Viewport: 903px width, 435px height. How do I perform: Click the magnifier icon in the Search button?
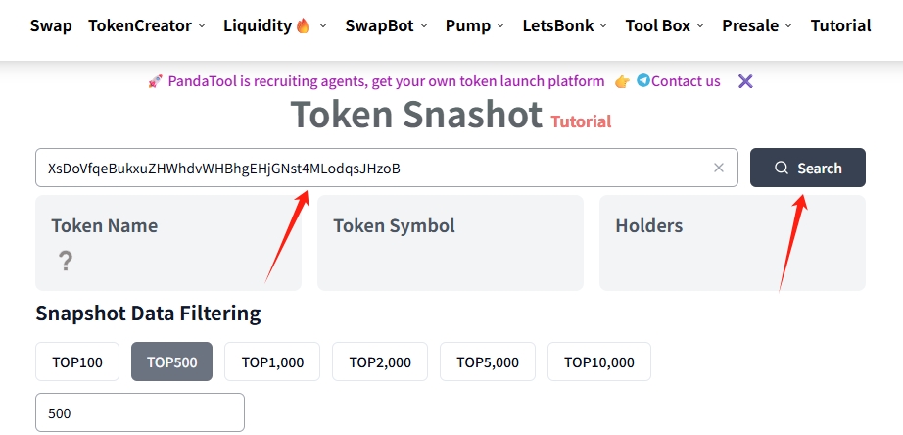pyautogui.click(x=782, y=168)
